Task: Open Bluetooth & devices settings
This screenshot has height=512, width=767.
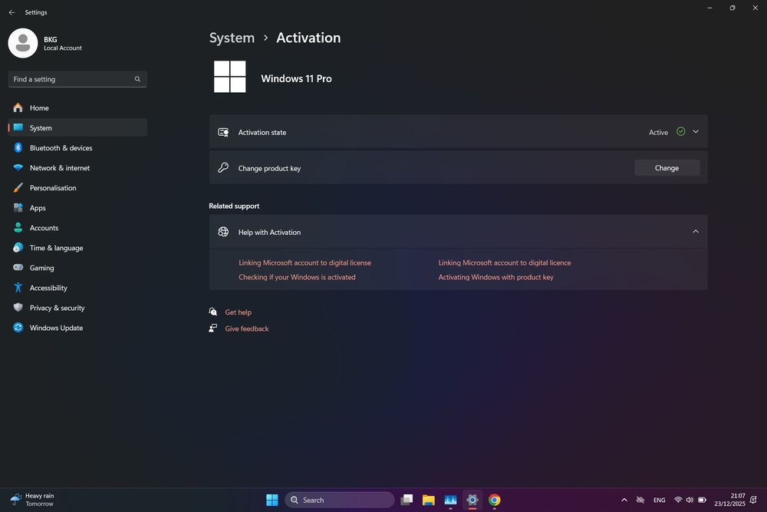Action: [77, 148]
